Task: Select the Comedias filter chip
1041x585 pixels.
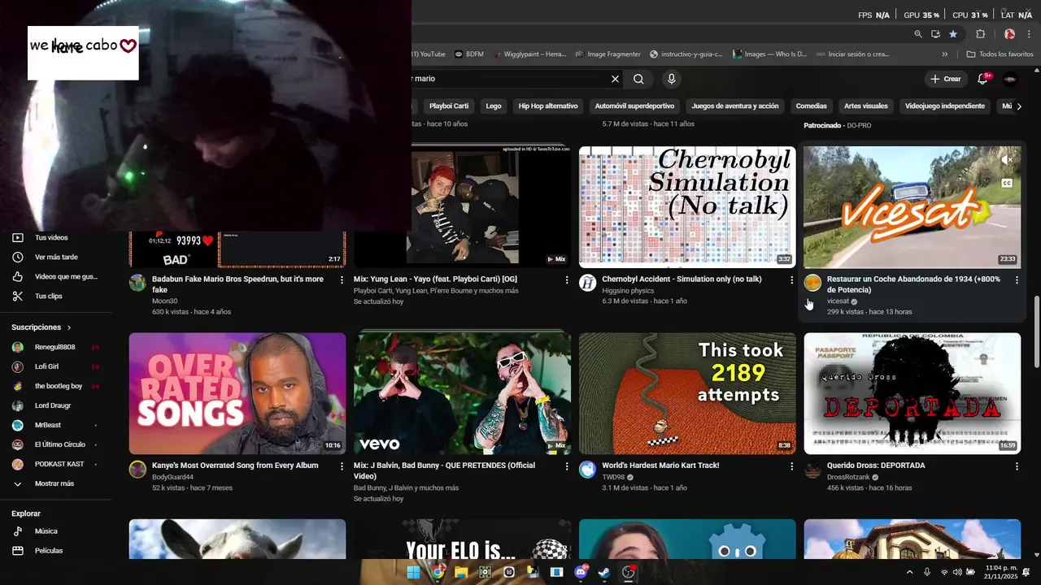Action: 812,106
